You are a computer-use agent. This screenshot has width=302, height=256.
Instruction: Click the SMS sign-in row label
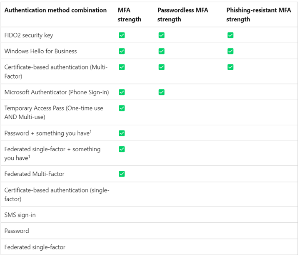click(20, 215)
